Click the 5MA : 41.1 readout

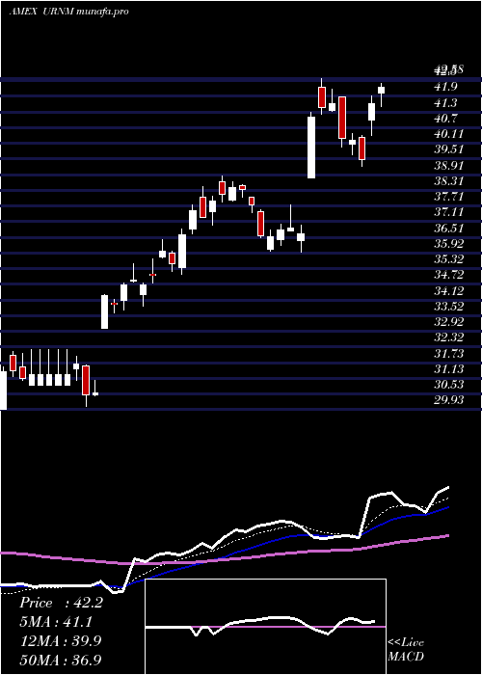click(56, 622)
